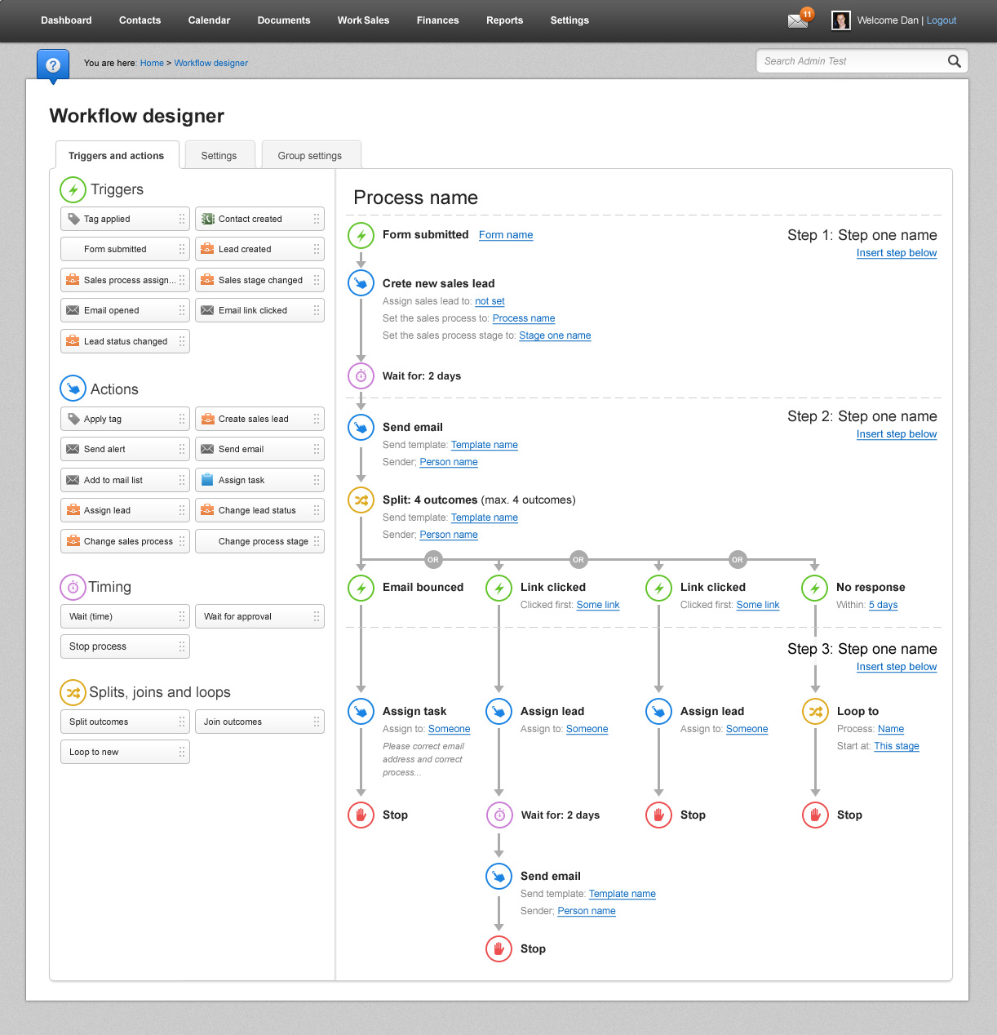Click the Form submitted green trigger icon
The height and width of the screenshot is (1035, 997).
[361, 235]
